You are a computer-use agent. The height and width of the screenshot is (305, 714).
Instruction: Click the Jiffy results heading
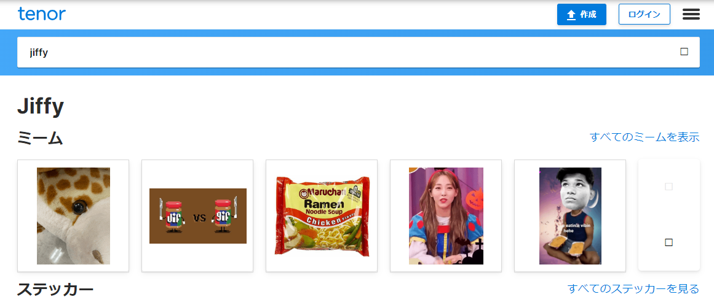[41, 107]
